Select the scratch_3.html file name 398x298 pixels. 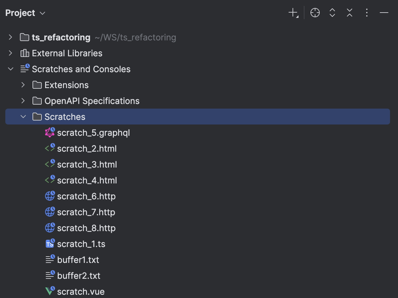tap(87, 165)
